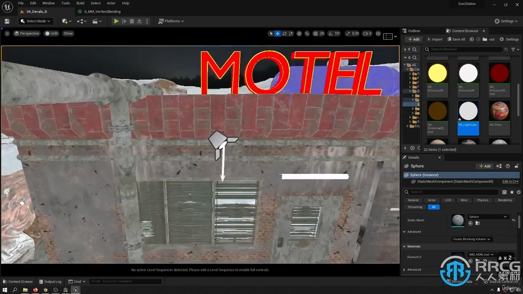Open the Unlit view mode menu
This screenshot has width=523, height=294.
(52, 33)
